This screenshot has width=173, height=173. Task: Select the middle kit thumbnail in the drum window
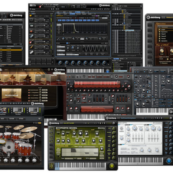tap(18, 110)
